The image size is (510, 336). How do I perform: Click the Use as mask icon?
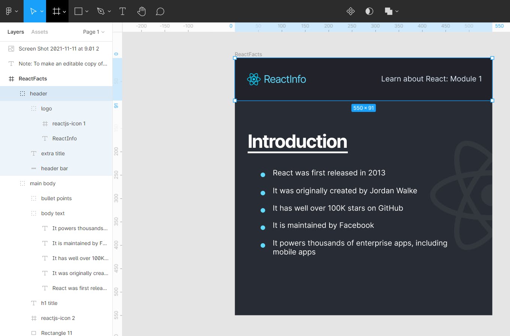369,11
